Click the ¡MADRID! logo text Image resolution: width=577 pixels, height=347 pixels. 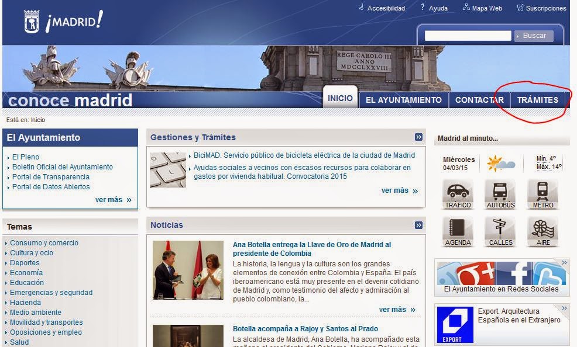coord(74,21)
